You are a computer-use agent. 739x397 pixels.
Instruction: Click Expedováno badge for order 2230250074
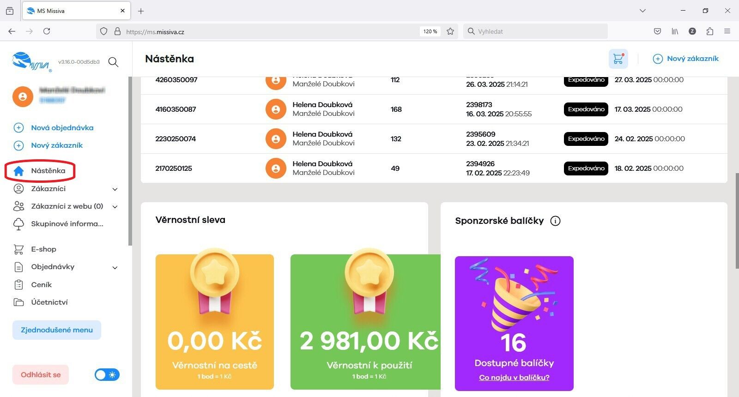point(586,139)
